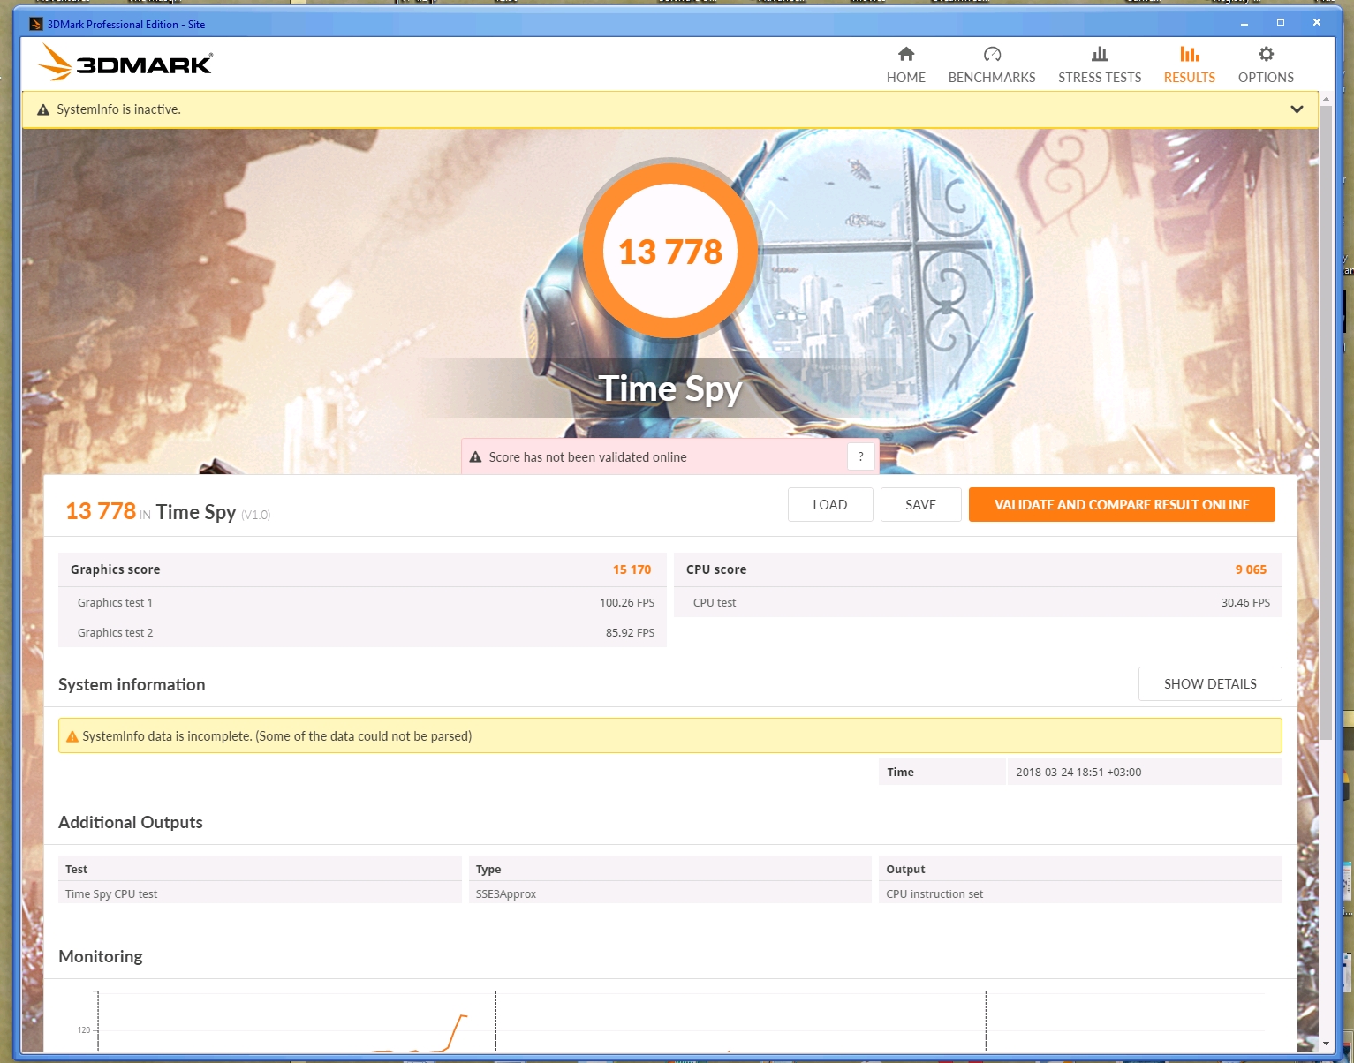
Task: Click the Monitoring section heading
Action: tap(101, 956)
